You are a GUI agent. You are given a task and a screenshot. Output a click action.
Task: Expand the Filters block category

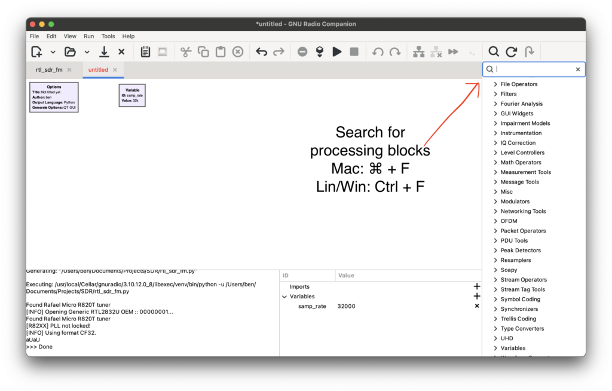click(x=495, y=94)
